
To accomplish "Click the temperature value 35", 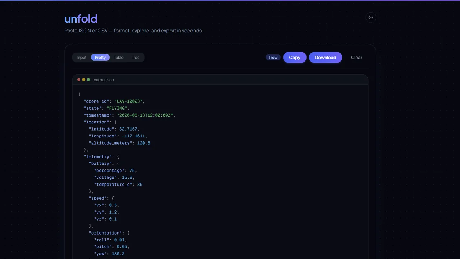I will coord(140,185).
